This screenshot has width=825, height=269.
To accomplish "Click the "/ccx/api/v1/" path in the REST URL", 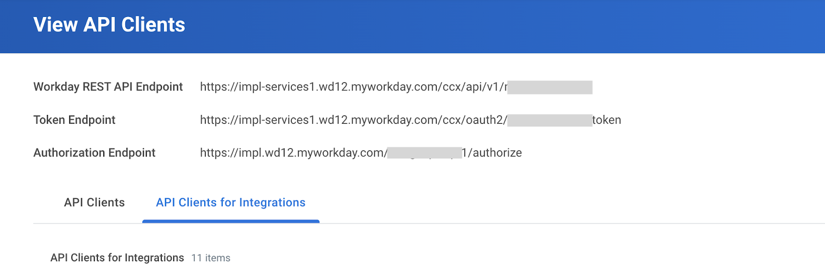I will coord(473,87).
